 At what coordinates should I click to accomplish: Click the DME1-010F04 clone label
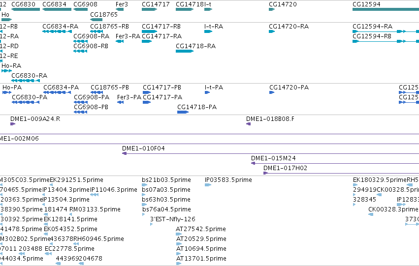pyautogui.click(x=143, y=148)
